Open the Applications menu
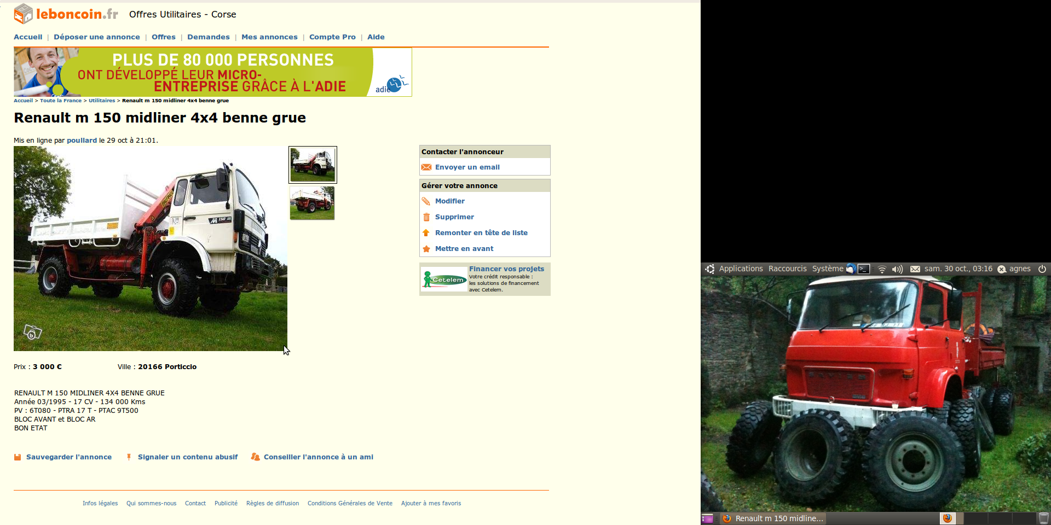This screenshot has height=525, width=1051. 740,269
